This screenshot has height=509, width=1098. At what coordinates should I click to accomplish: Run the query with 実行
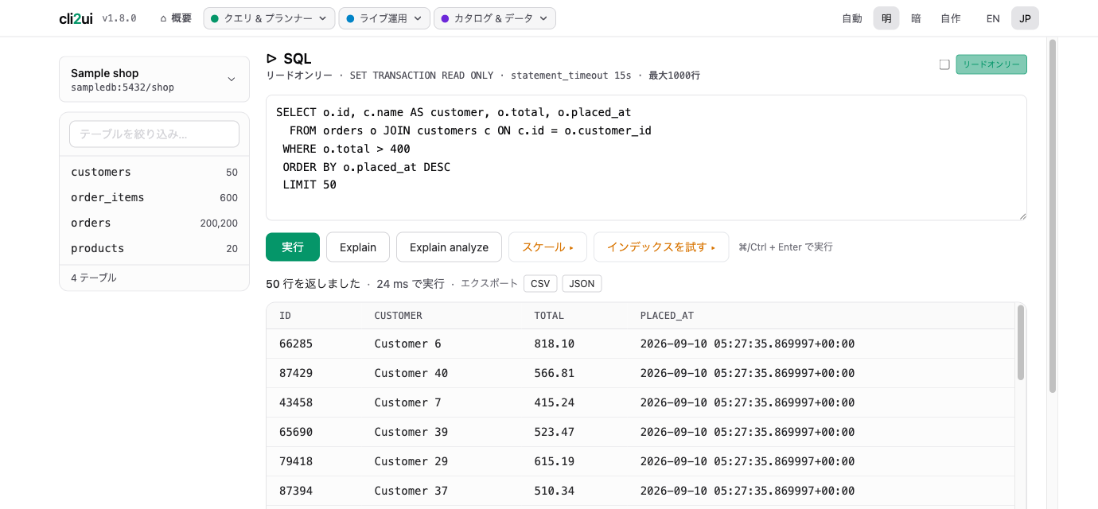pyautogui.click(x=293, y=247)
